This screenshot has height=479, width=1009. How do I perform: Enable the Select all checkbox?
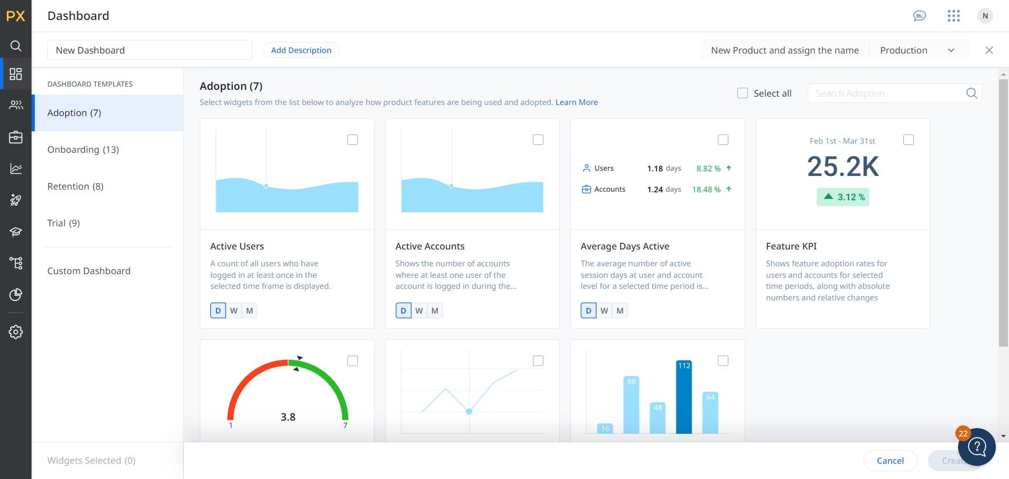(x=743, y=93)
